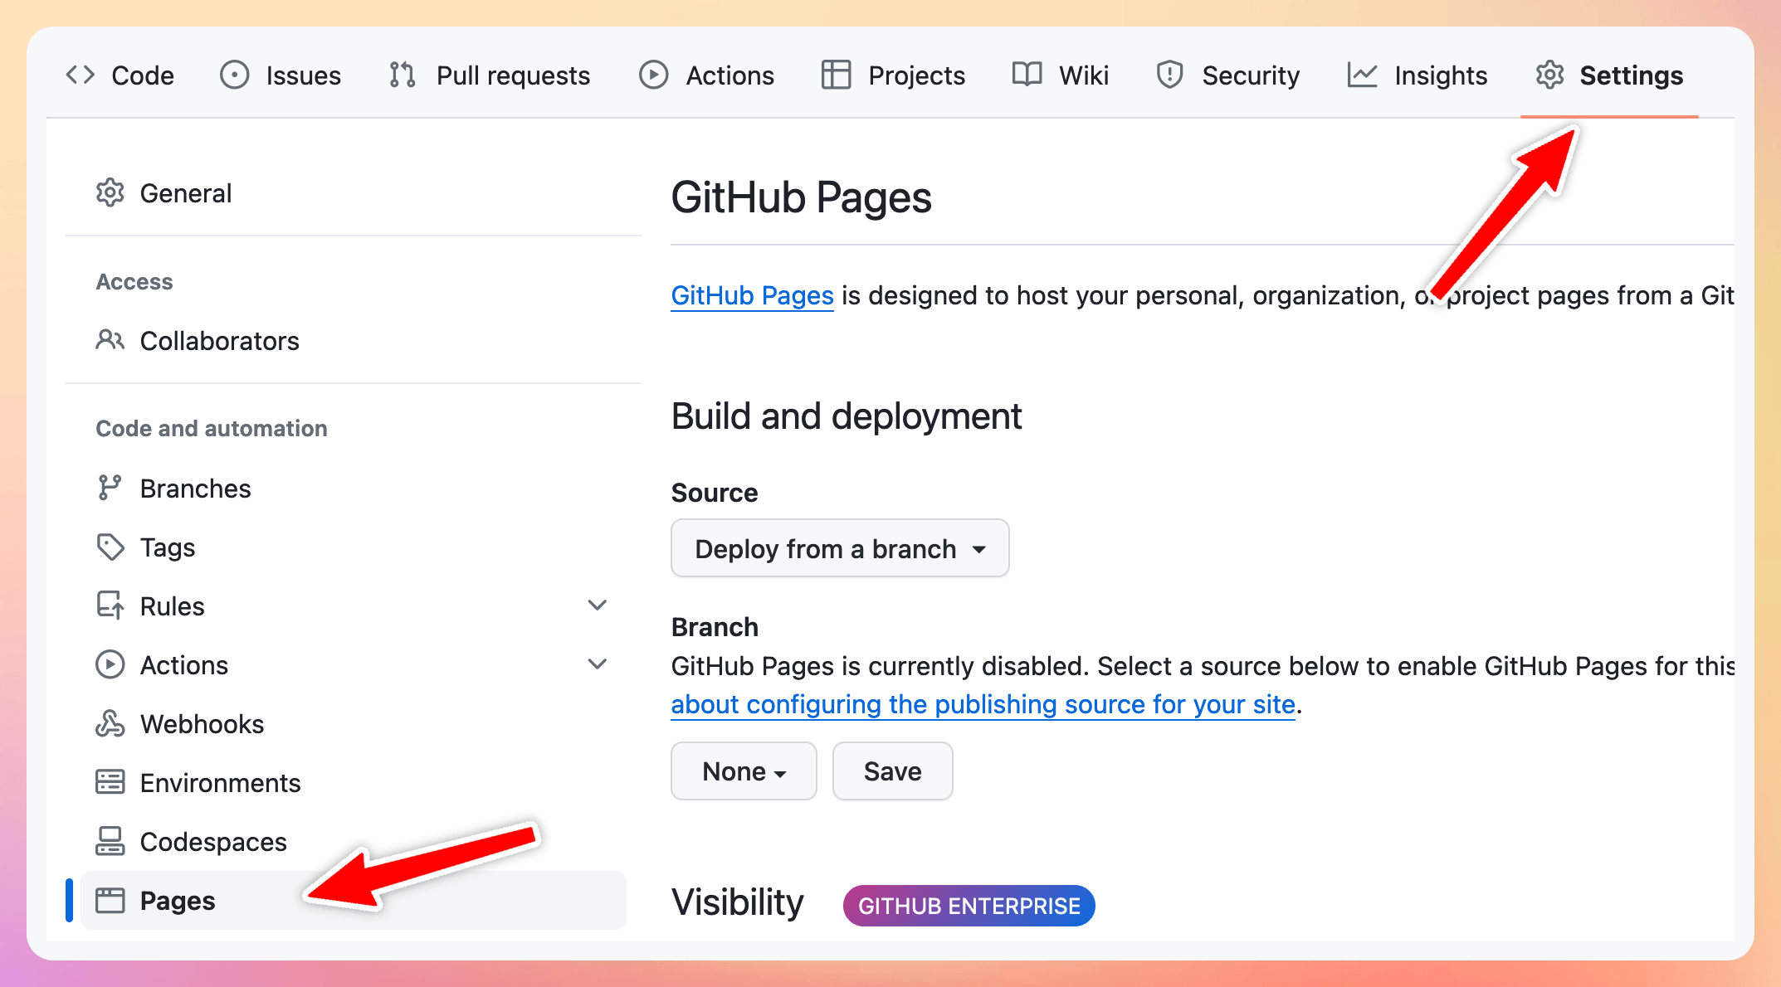The image size is (1781, 987).
Task: Click the Pull requests merge icon
Action: [x=401, y=75]
